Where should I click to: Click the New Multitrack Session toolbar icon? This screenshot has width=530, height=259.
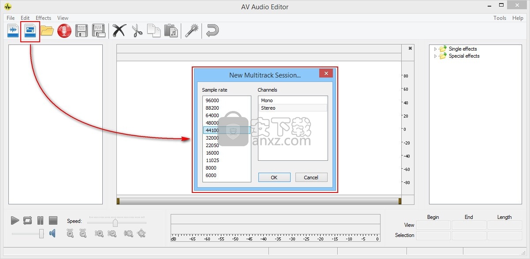[30, 31]
